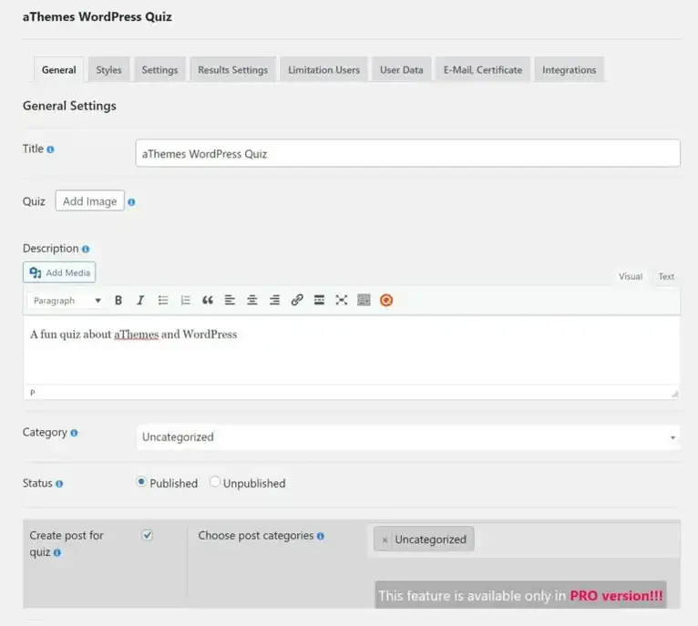The image size is (698, 626).
Task: Align description text left
Action: [x=230, y=301]
